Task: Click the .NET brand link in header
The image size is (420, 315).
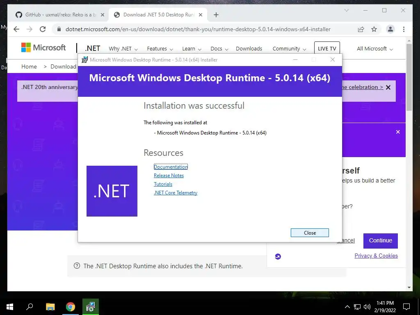Action: click(92, 48)
